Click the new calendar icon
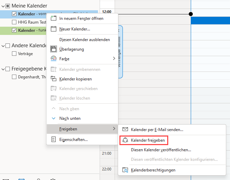This screenshot has height=180, width=230. pos(53,29)
